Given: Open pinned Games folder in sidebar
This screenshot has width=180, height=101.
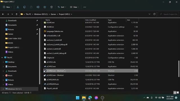Looking at the screenshot, I should pyautogui.click(x=11, y=34).
